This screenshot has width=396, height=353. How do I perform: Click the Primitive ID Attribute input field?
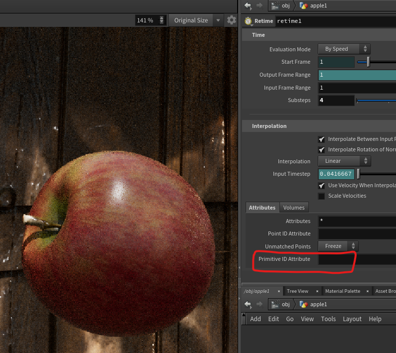click(357, 259)
